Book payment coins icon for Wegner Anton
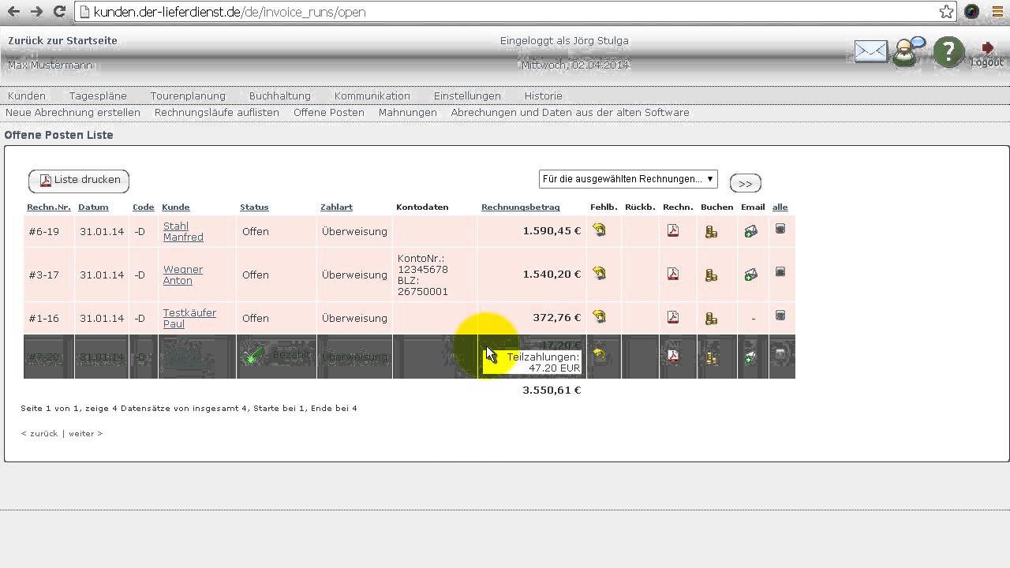The width and height of the screenshot is (1010, 568). (x=711, y=275)
